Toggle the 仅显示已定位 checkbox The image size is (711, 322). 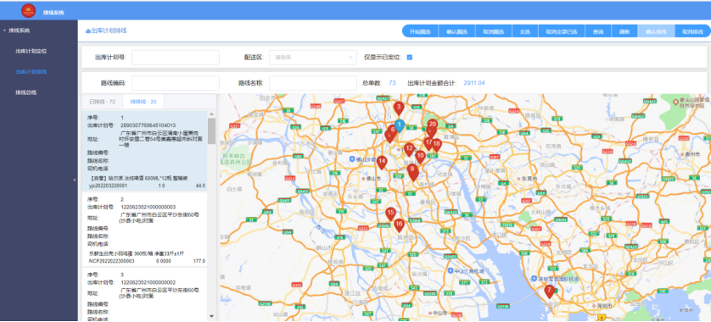click(x=410, y=58)
